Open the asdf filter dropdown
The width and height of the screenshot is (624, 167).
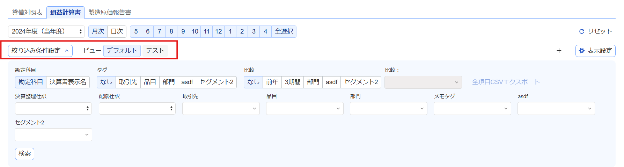[x=556, y=108]
